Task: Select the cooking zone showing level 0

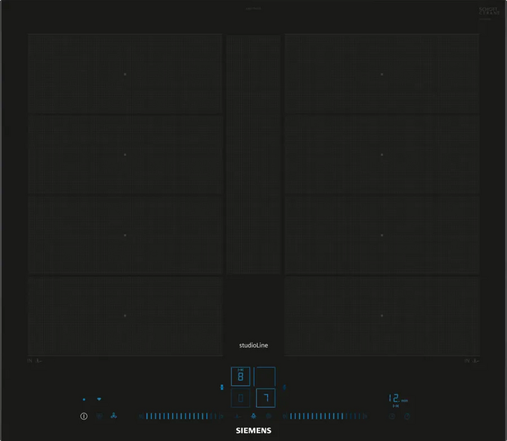Action: click(x=240, y=398)
